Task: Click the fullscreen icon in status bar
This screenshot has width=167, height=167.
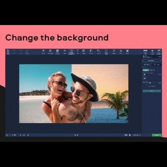Action: [x=7, y=135]
